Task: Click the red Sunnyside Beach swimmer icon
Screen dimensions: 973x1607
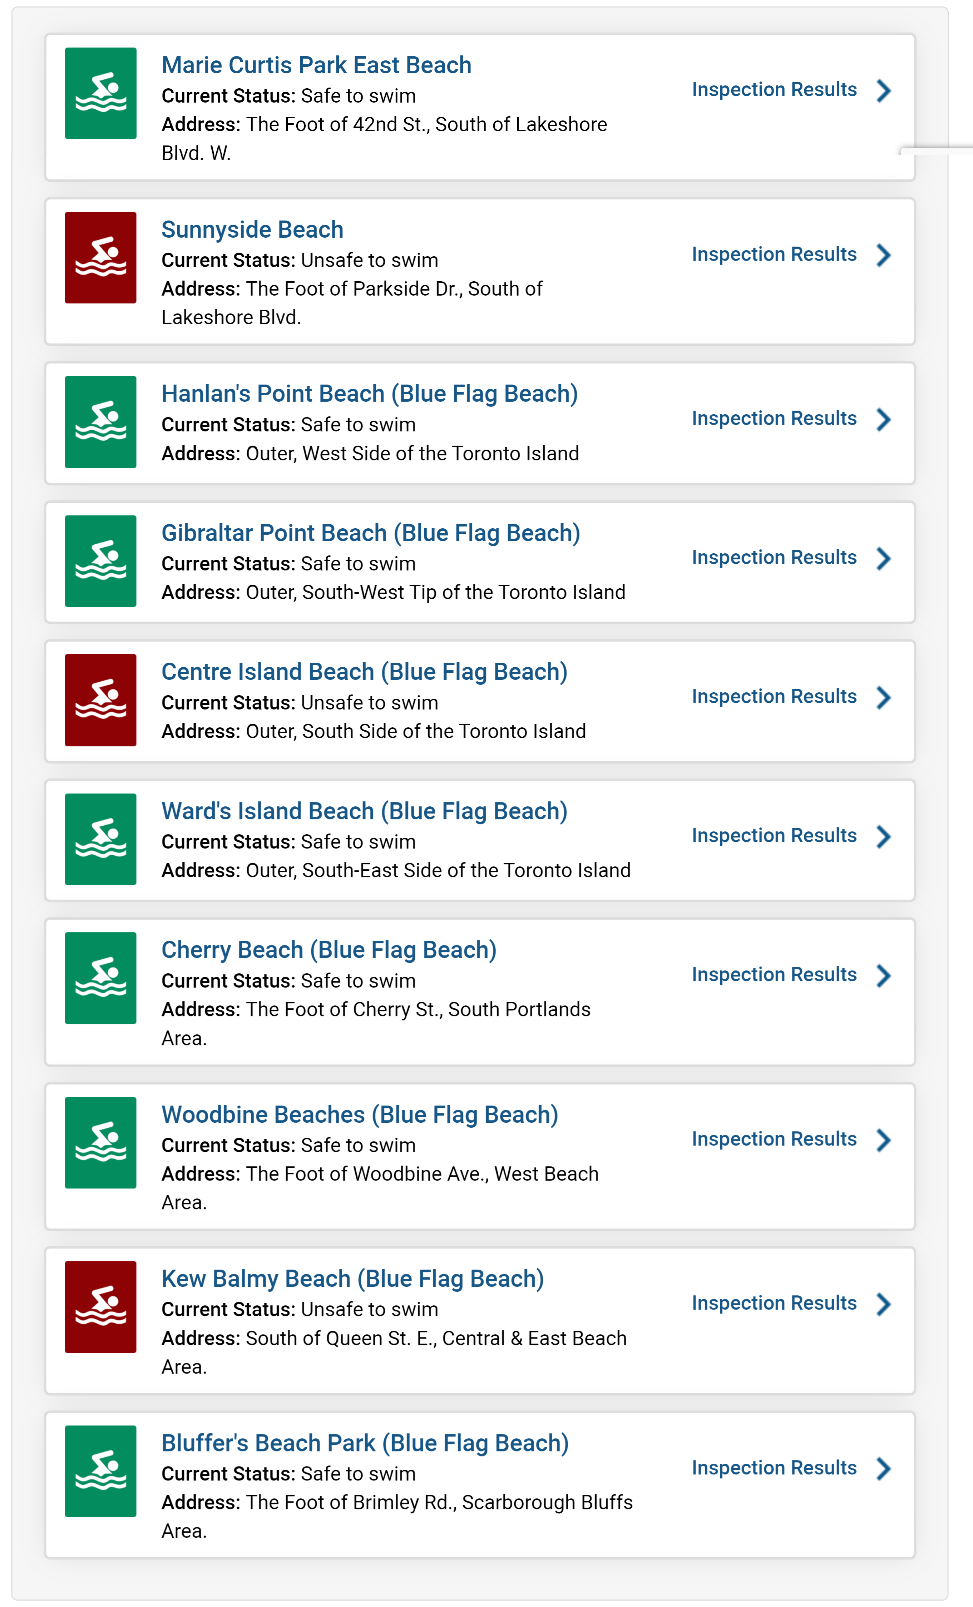Action: [100, 258]
